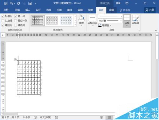Select the blue table style thumbnail
The height and width of the screenshot is (120, 159).
[66, 20]
